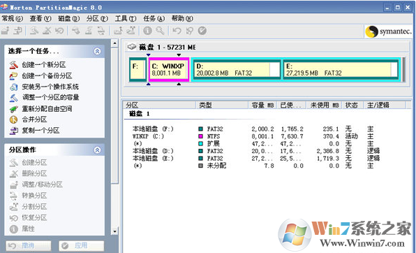Start the 复制一个分区 task
The height and width of the screenshot is (253, 416).
(x=40, y=131)
